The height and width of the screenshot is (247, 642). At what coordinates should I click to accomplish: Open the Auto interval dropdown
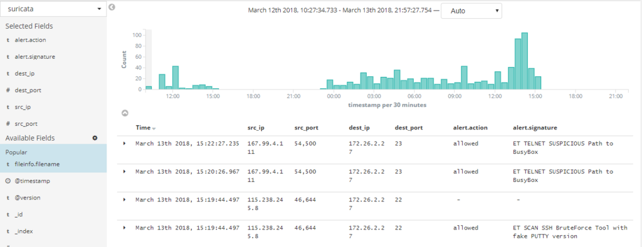(471, 11)
